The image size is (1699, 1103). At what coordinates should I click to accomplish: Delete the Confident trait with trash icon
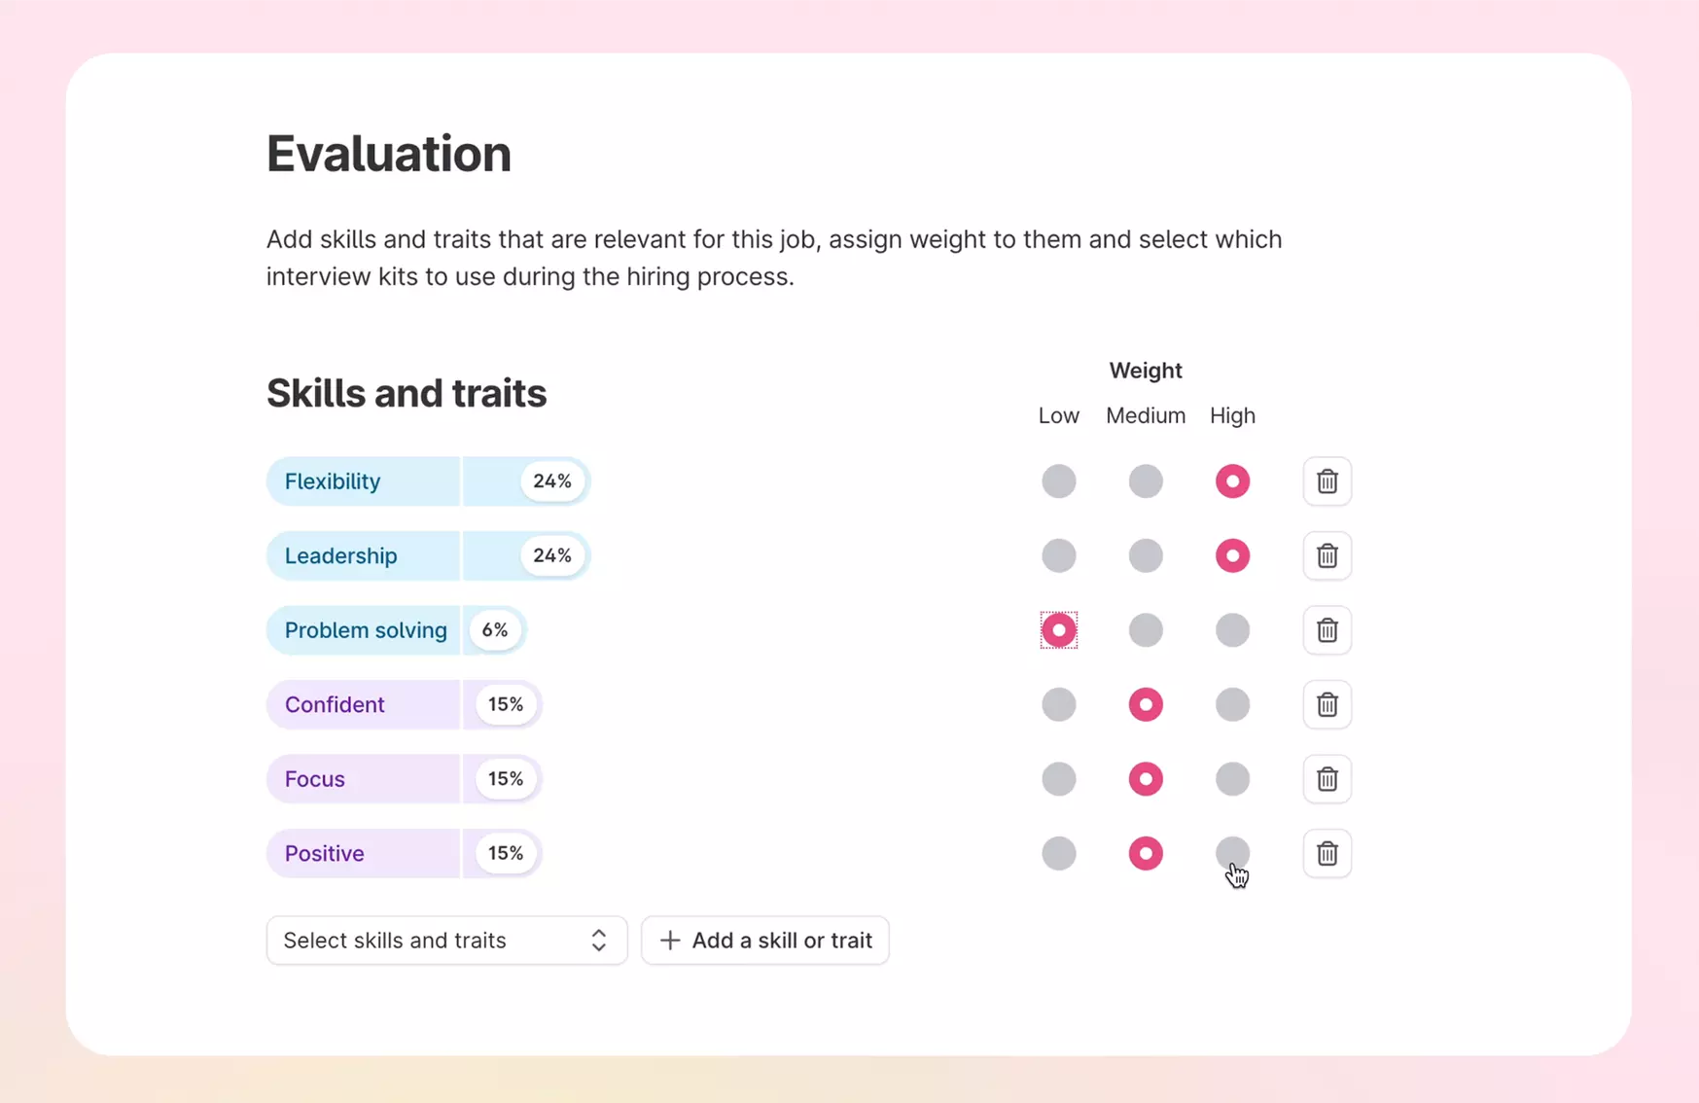1327,704
